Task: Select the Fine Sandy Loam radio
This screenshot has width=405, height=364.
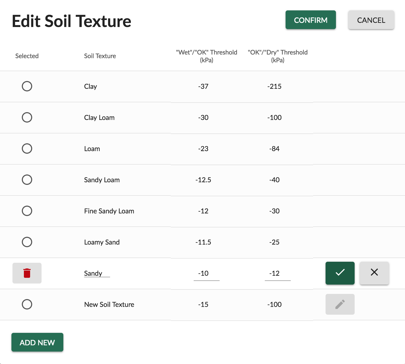Action: point(27,211)
